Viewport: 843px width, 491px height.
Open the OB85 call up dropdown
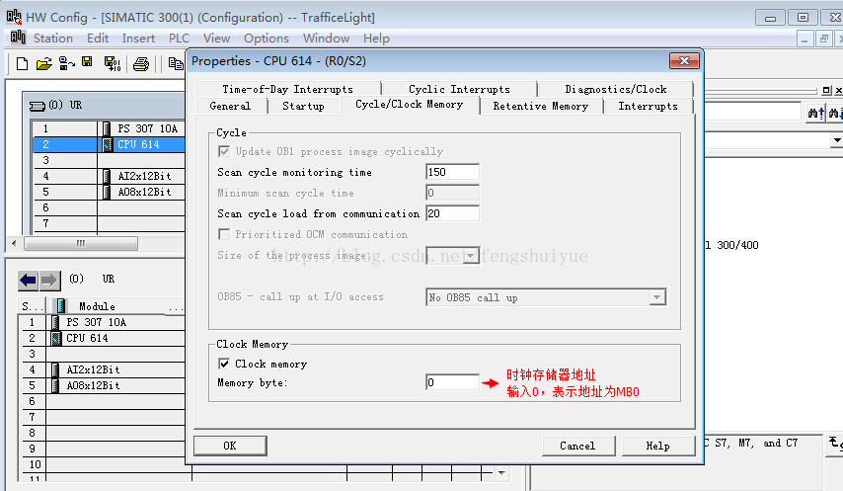[657, 297]
